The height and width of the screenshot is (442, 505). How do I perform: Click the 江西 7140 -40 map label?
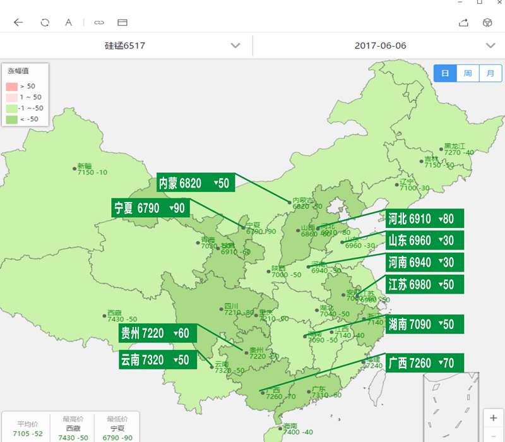[x=349, y=332]
